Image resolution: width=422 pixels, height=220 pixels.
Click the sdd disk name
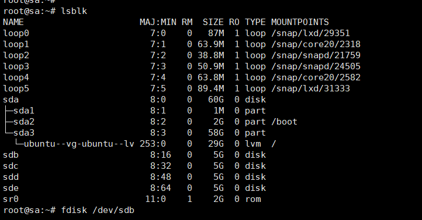[11, 177]
